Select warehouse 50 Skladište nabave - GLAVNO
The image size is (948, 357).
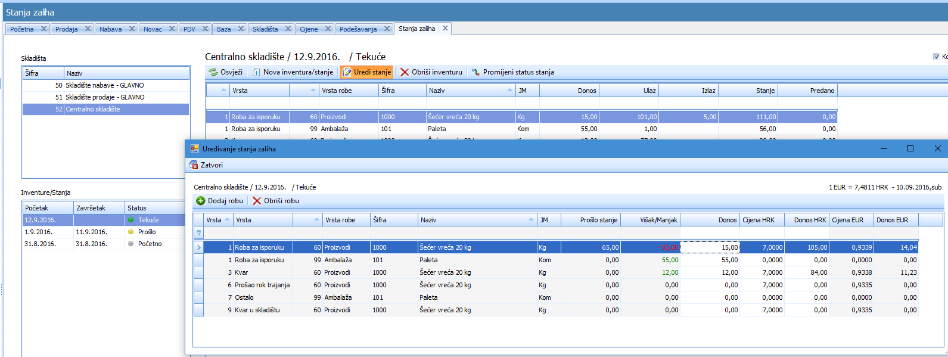coord(106,85)
